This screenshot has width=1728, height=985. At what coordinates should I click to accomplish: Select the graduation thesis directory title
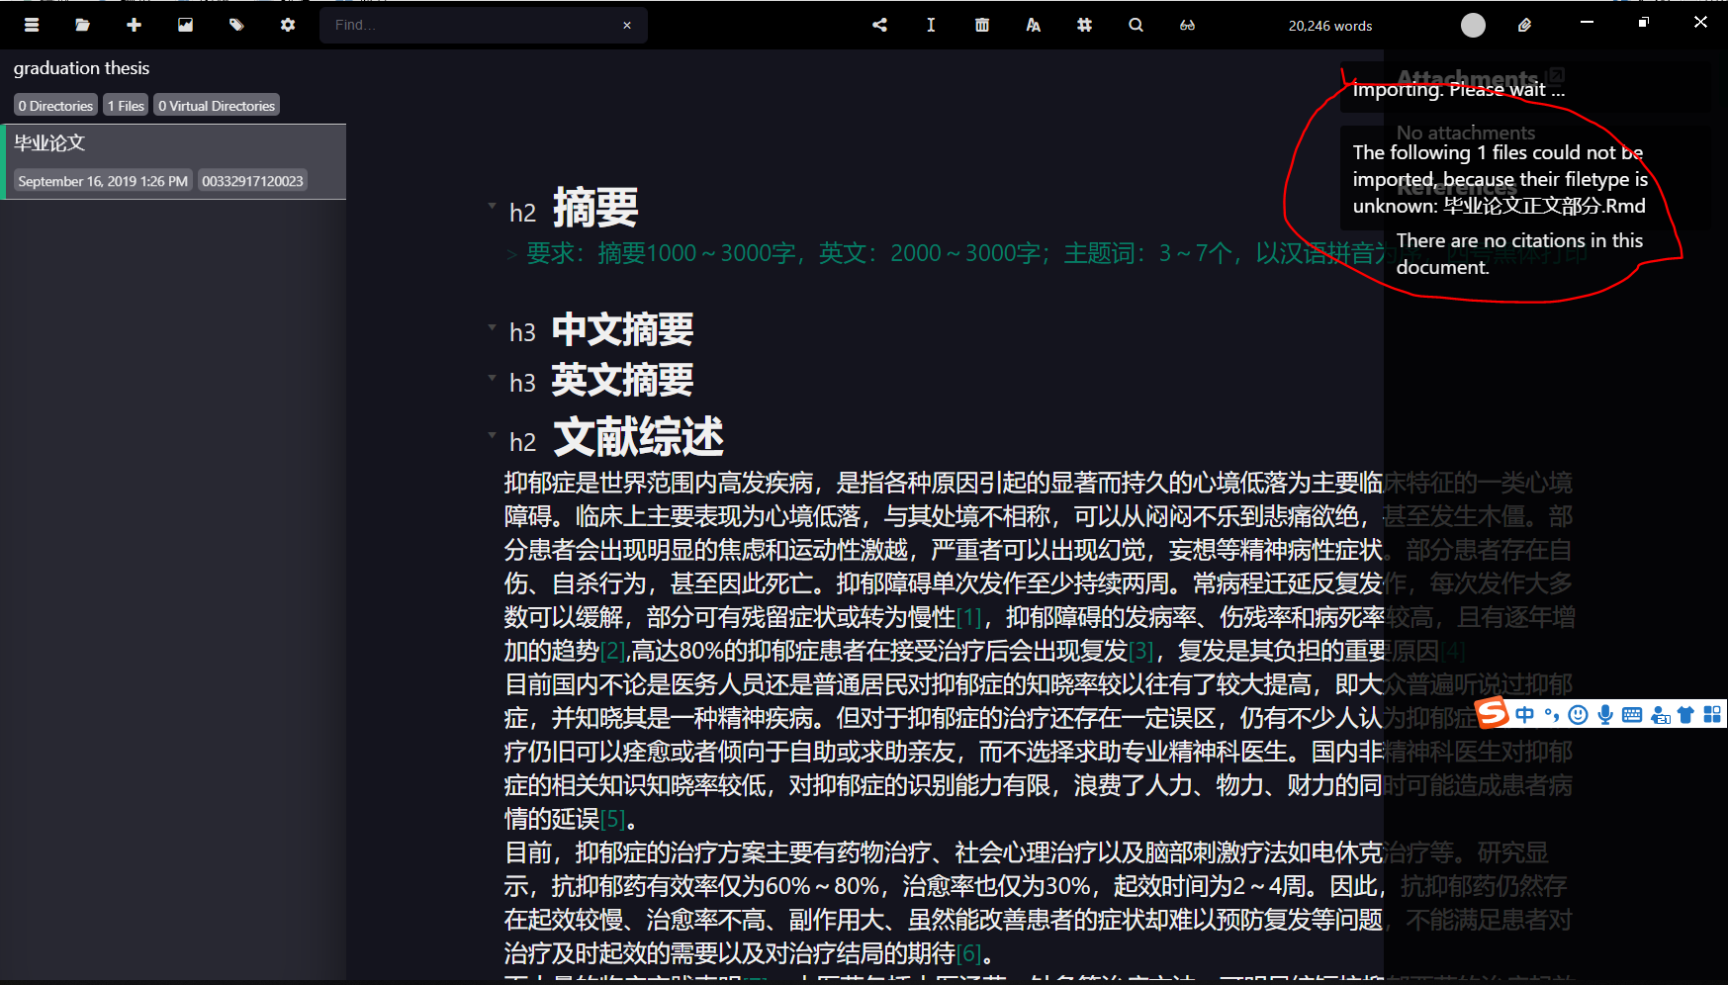point(81,68)
